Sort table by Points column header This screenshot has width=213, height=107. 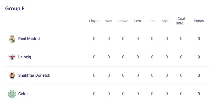pos(199,21)
